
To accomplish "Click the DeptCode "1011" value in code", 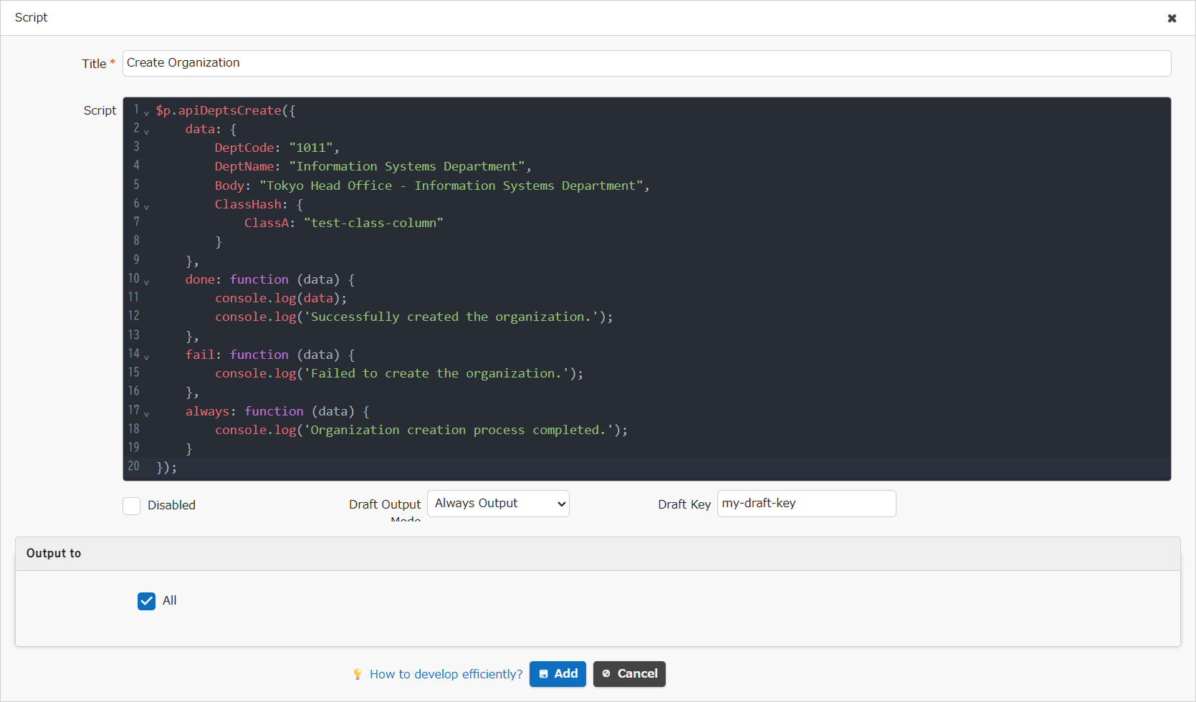I will click(x=310, y=148).
